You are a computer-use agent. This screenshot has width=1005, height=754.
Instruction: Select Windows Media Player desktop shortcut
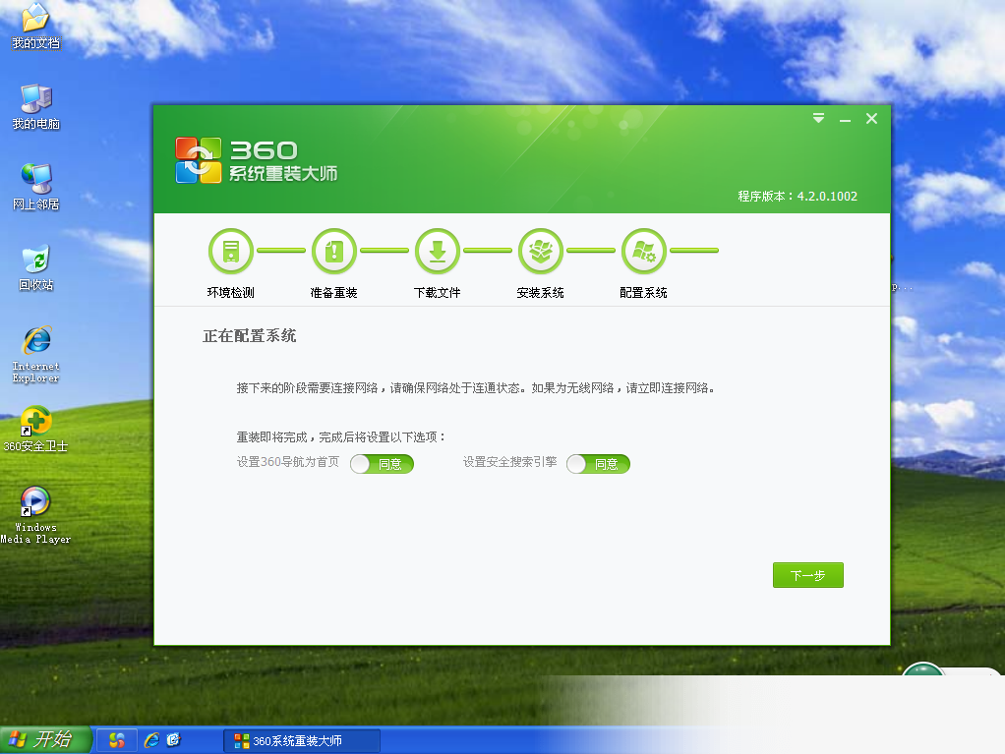[x=35, y=516]
